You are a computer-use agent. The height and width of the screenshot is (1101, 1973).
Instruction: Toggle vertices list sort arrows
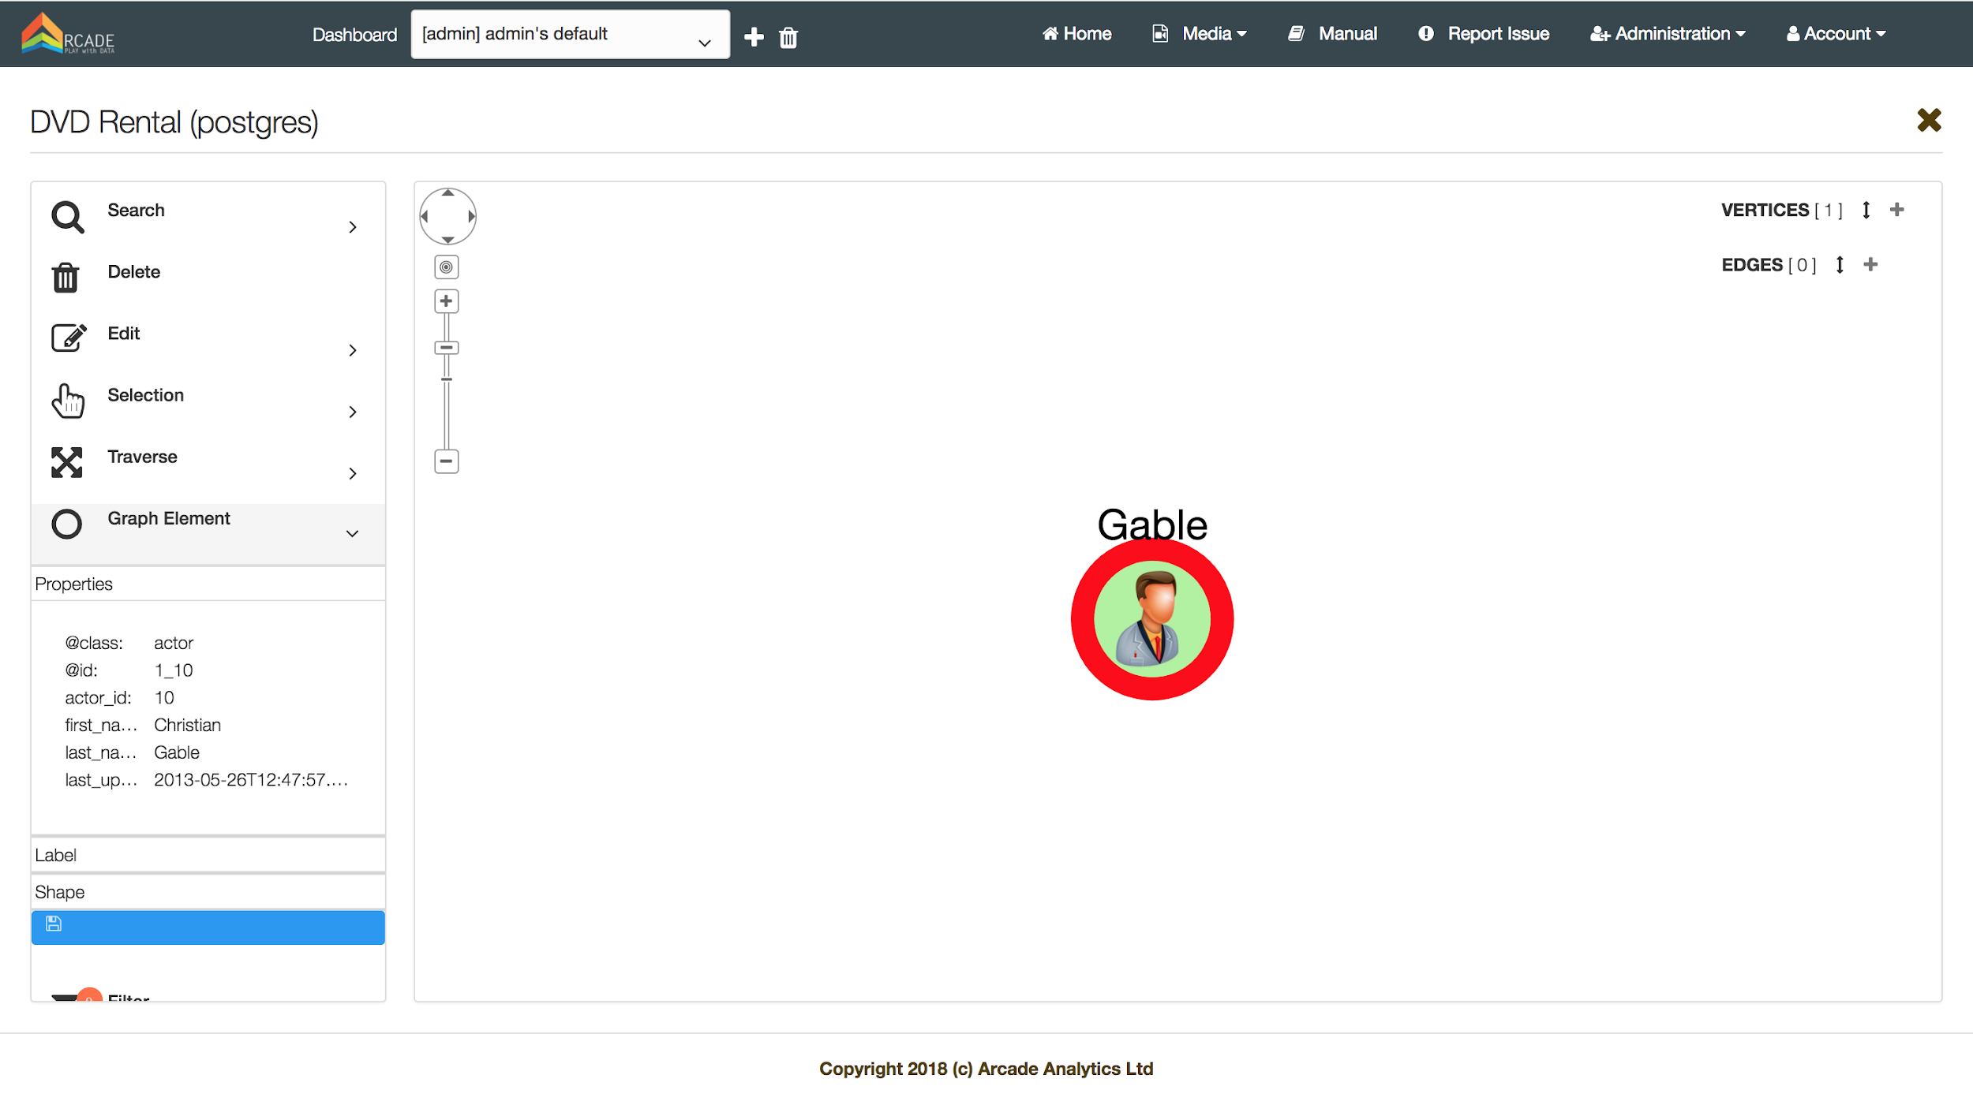tap(1866, 210)
